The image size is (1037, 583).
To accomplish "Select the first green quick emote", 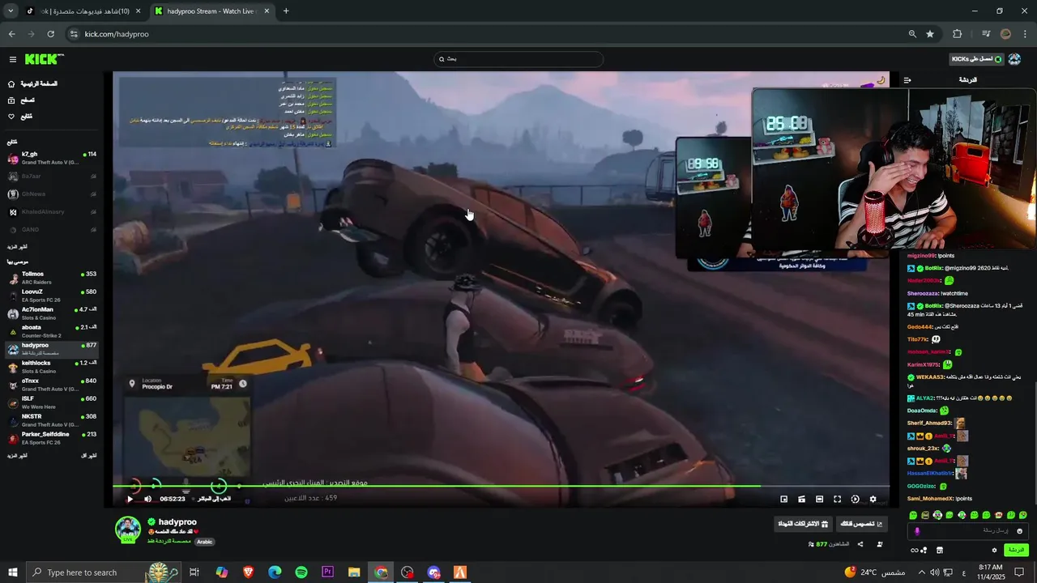I will click(x=913, y=515).
